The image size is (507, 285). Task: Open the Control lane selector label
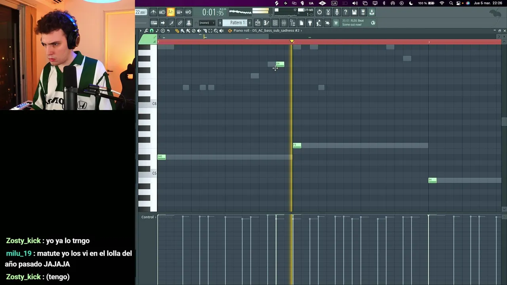point(147,217)
